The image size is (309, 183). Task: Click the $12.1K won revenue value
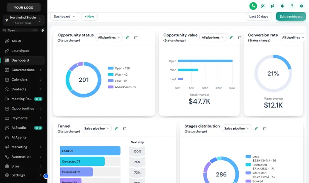pyautogui.click(x=273, y=105)
